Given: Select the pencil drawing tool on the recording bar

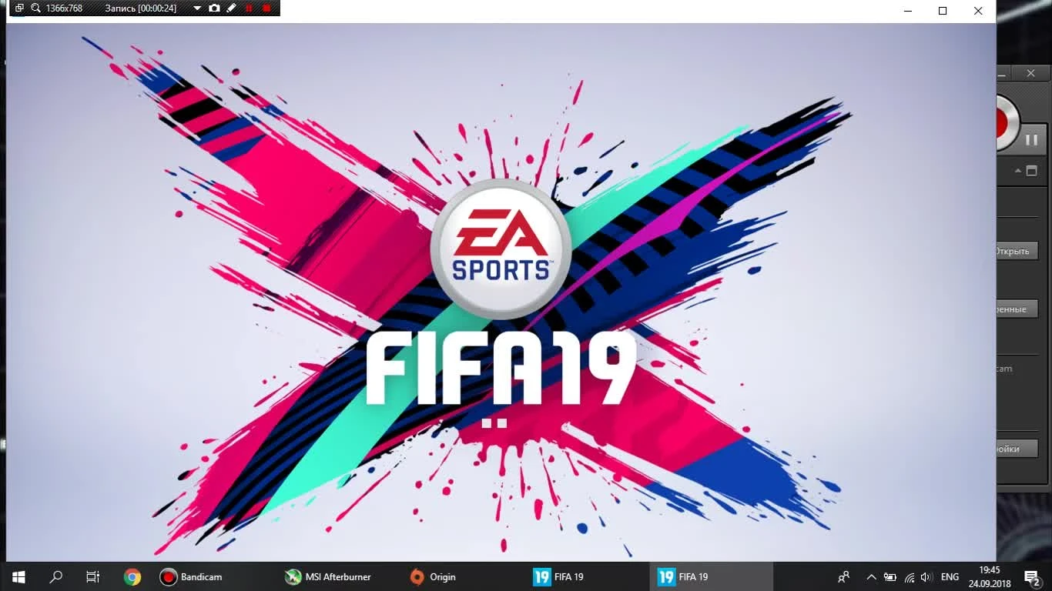Looking at the screenshot, I should click(231, 8).
